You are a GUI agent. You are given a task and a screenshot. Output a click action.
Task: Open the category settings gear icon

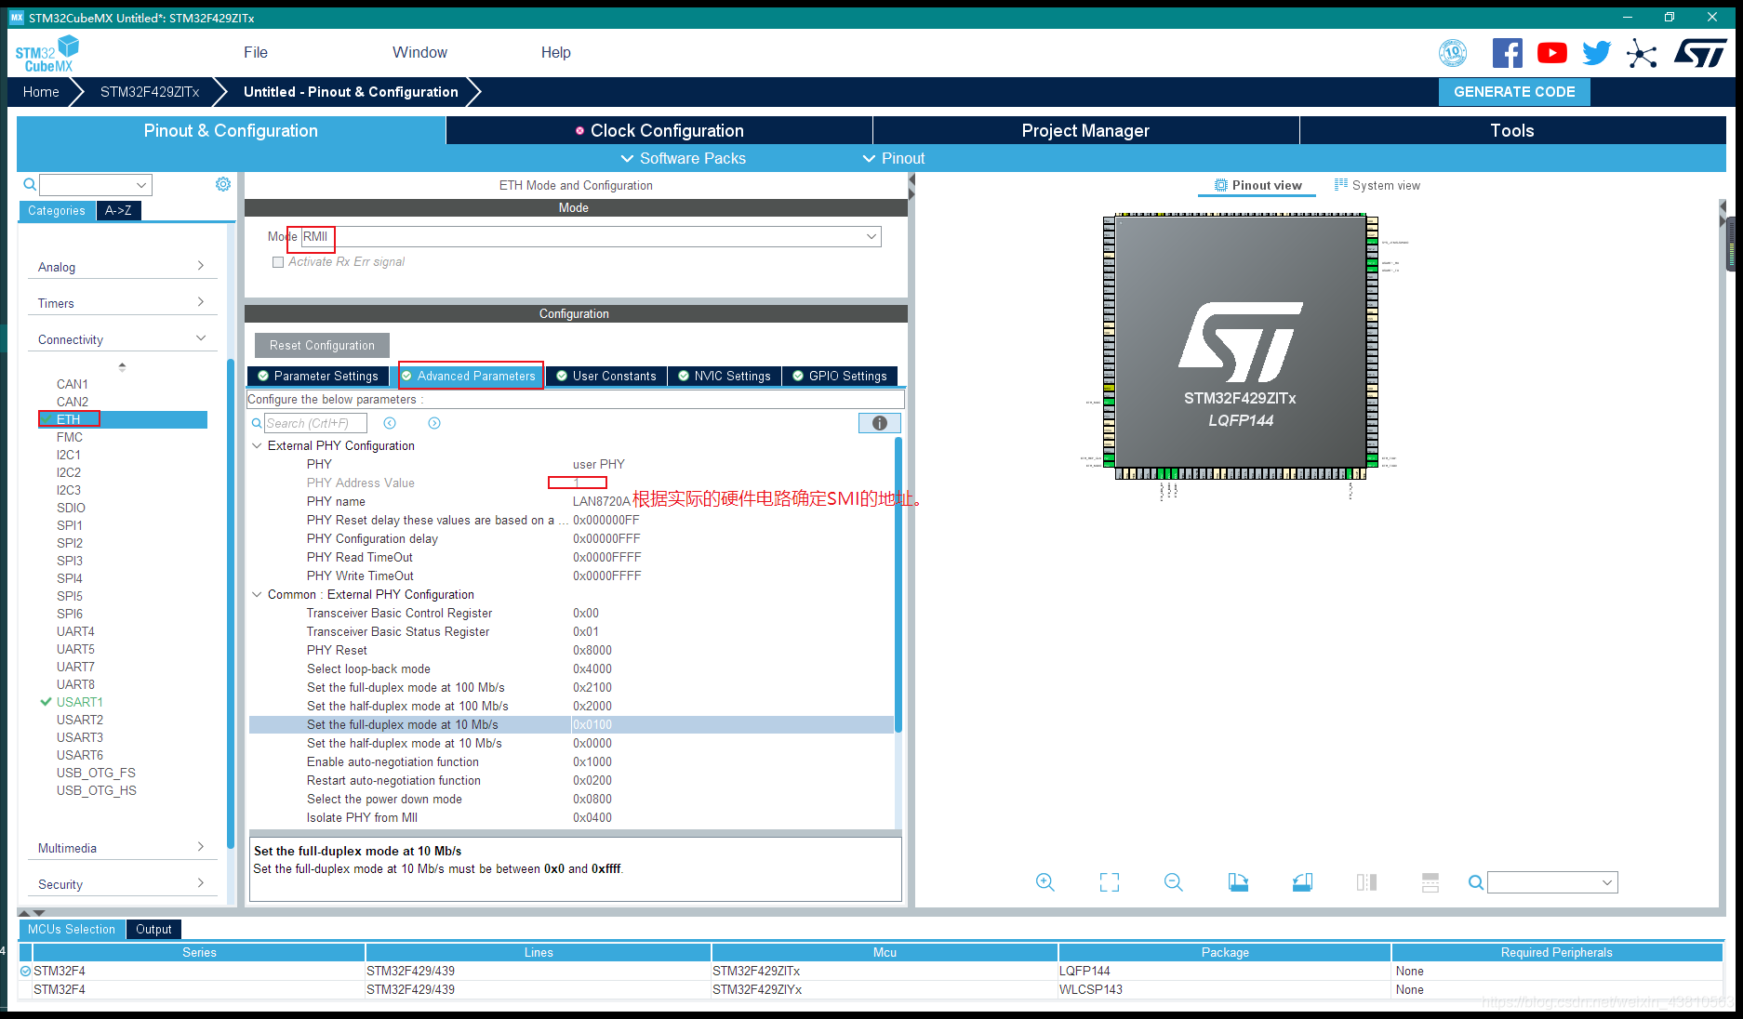223,184
